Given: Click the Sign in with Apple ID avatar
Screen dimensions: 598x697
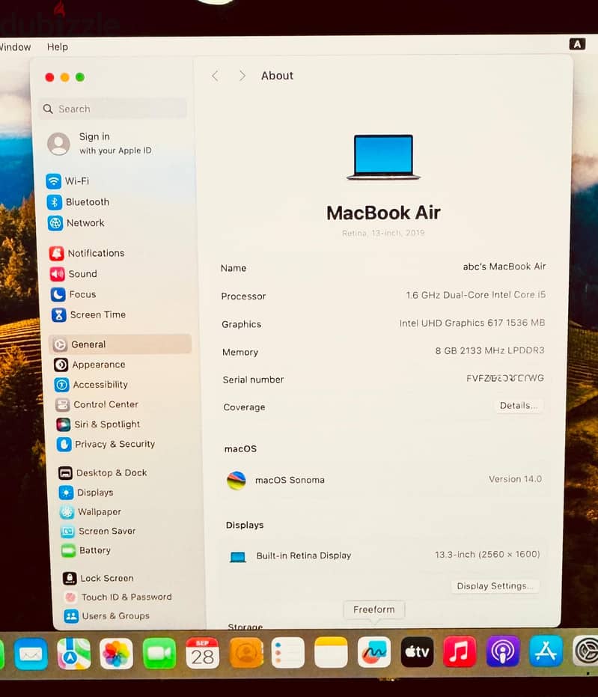Looking at the screenshot, I should (58, 144).
